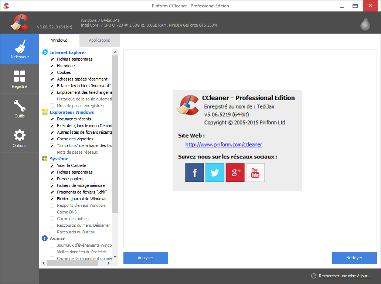The height and width of the screenshot is (284, 381).
Task: Enable Mots de passe réseaux
Action: (52, 152)
